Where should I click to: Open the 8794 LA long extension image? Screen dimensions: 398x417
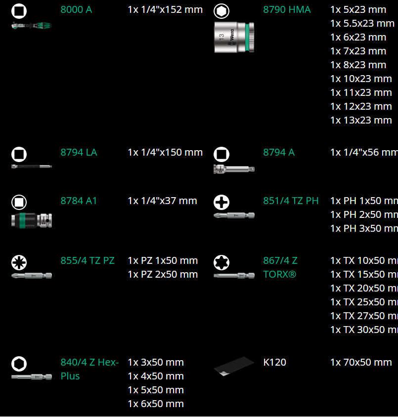pos(31,167)
